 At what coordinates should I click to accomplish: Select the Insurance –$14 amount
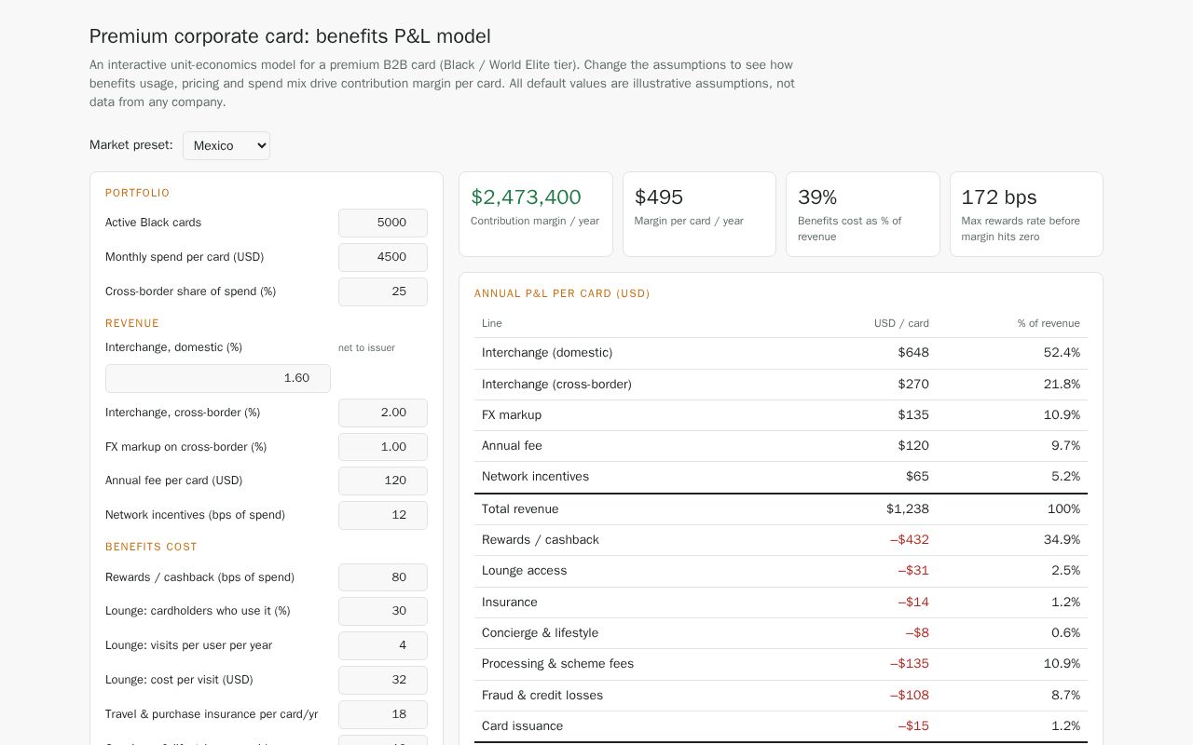point(913,603)
